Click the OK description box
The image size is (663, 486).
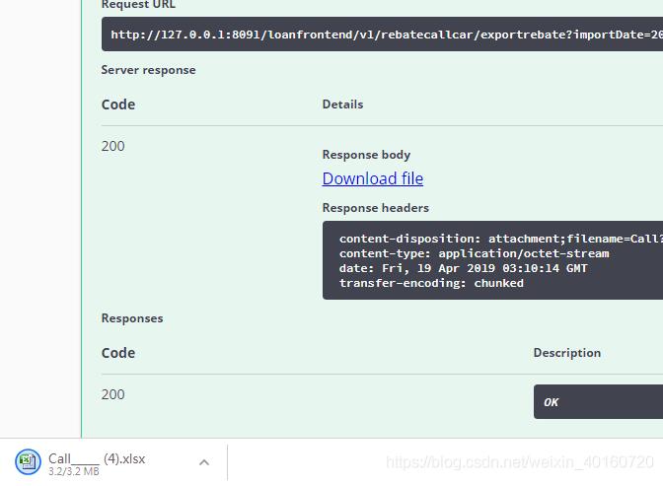(x=597, y=402)
